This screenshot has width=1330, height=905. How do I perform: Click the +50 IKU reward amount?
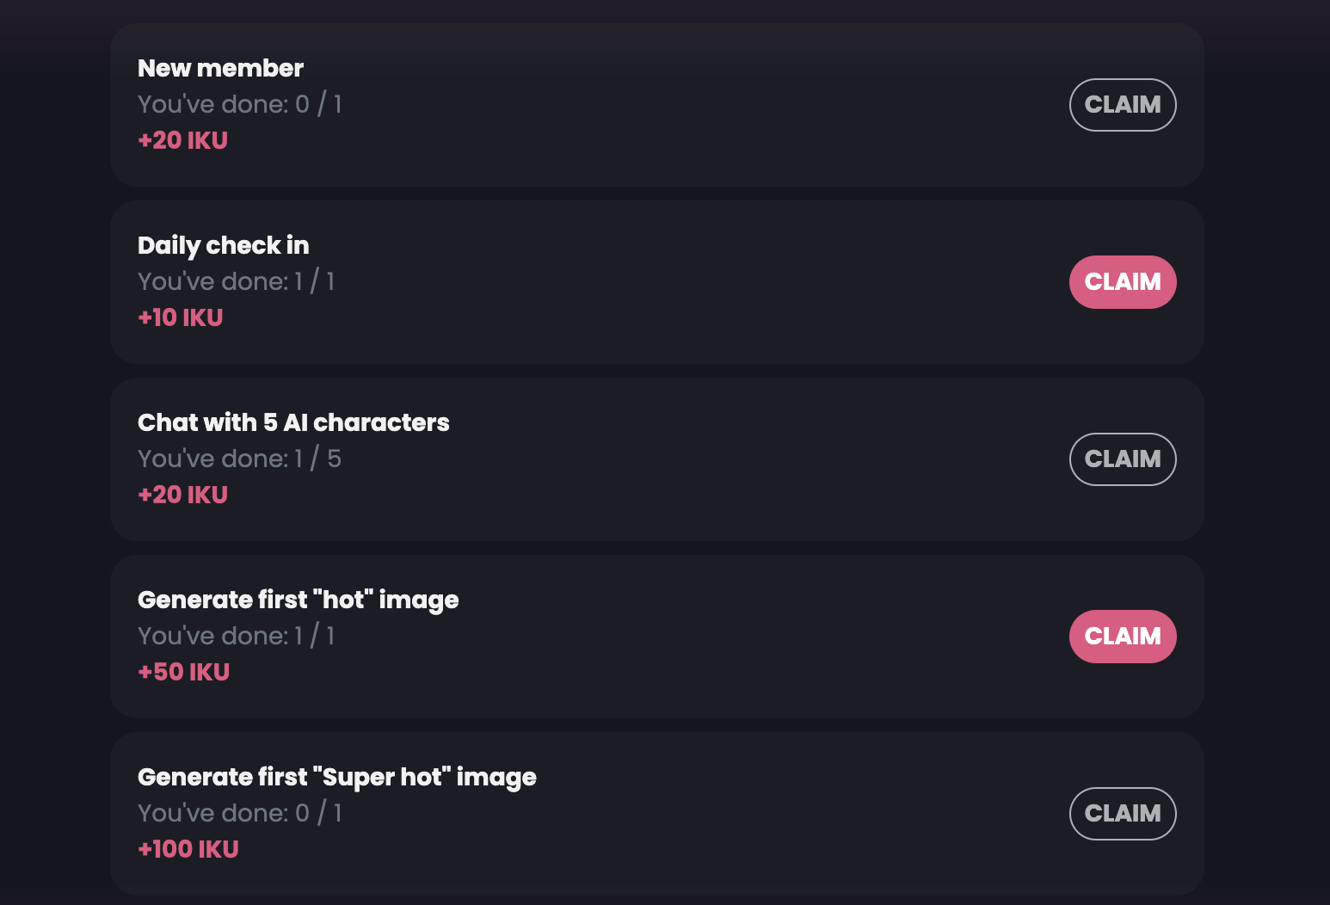point(183,672)
